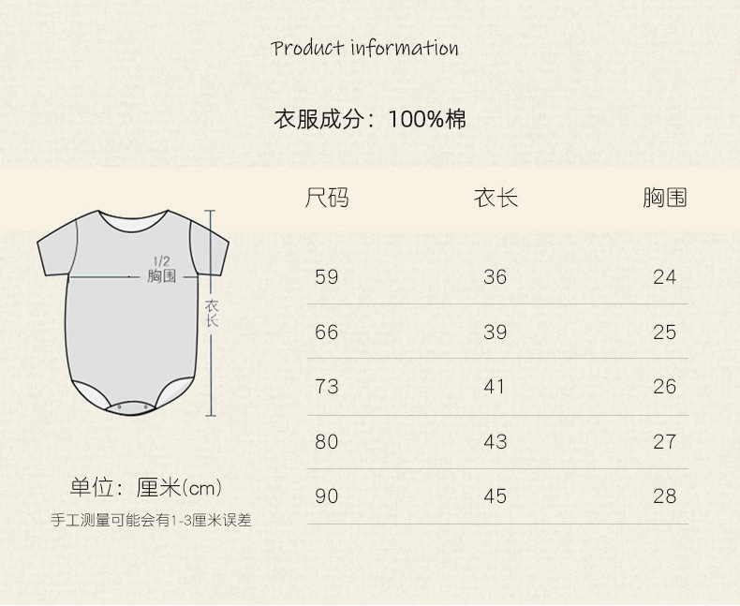Click the snap buttons at the bodysuit crotch

click(x=131, y=406)
